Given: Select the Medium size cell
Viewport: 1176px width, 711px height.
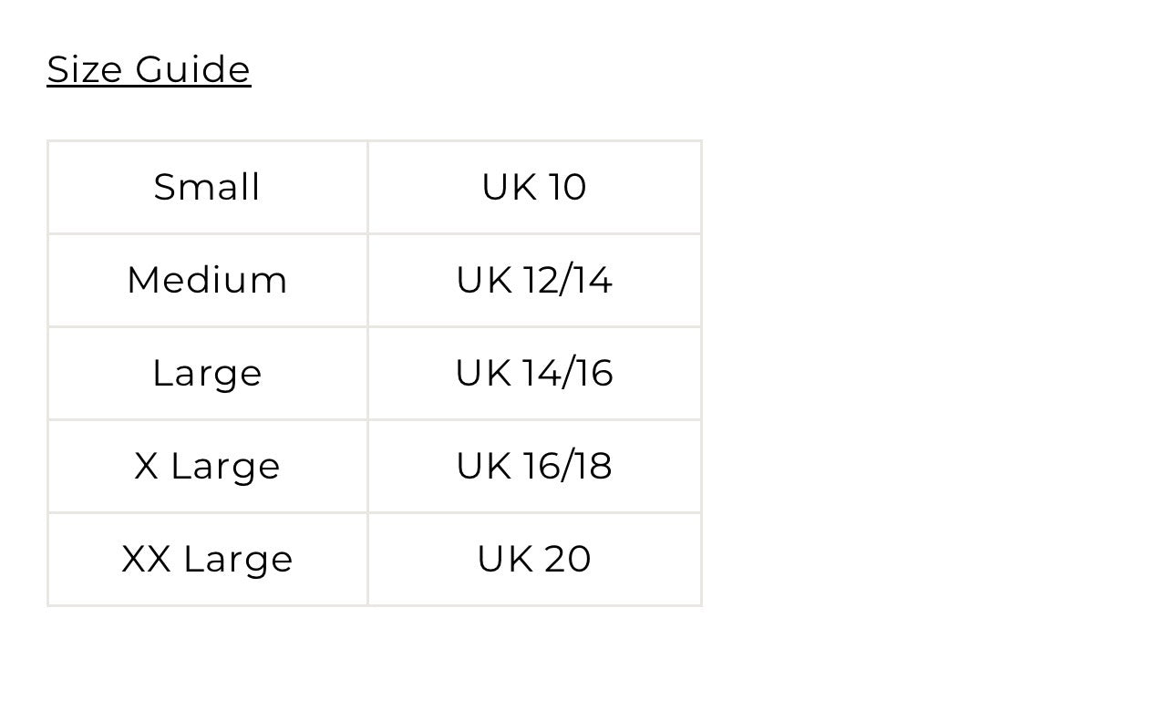Looking at the screenshot, I should tap(208, 280).
